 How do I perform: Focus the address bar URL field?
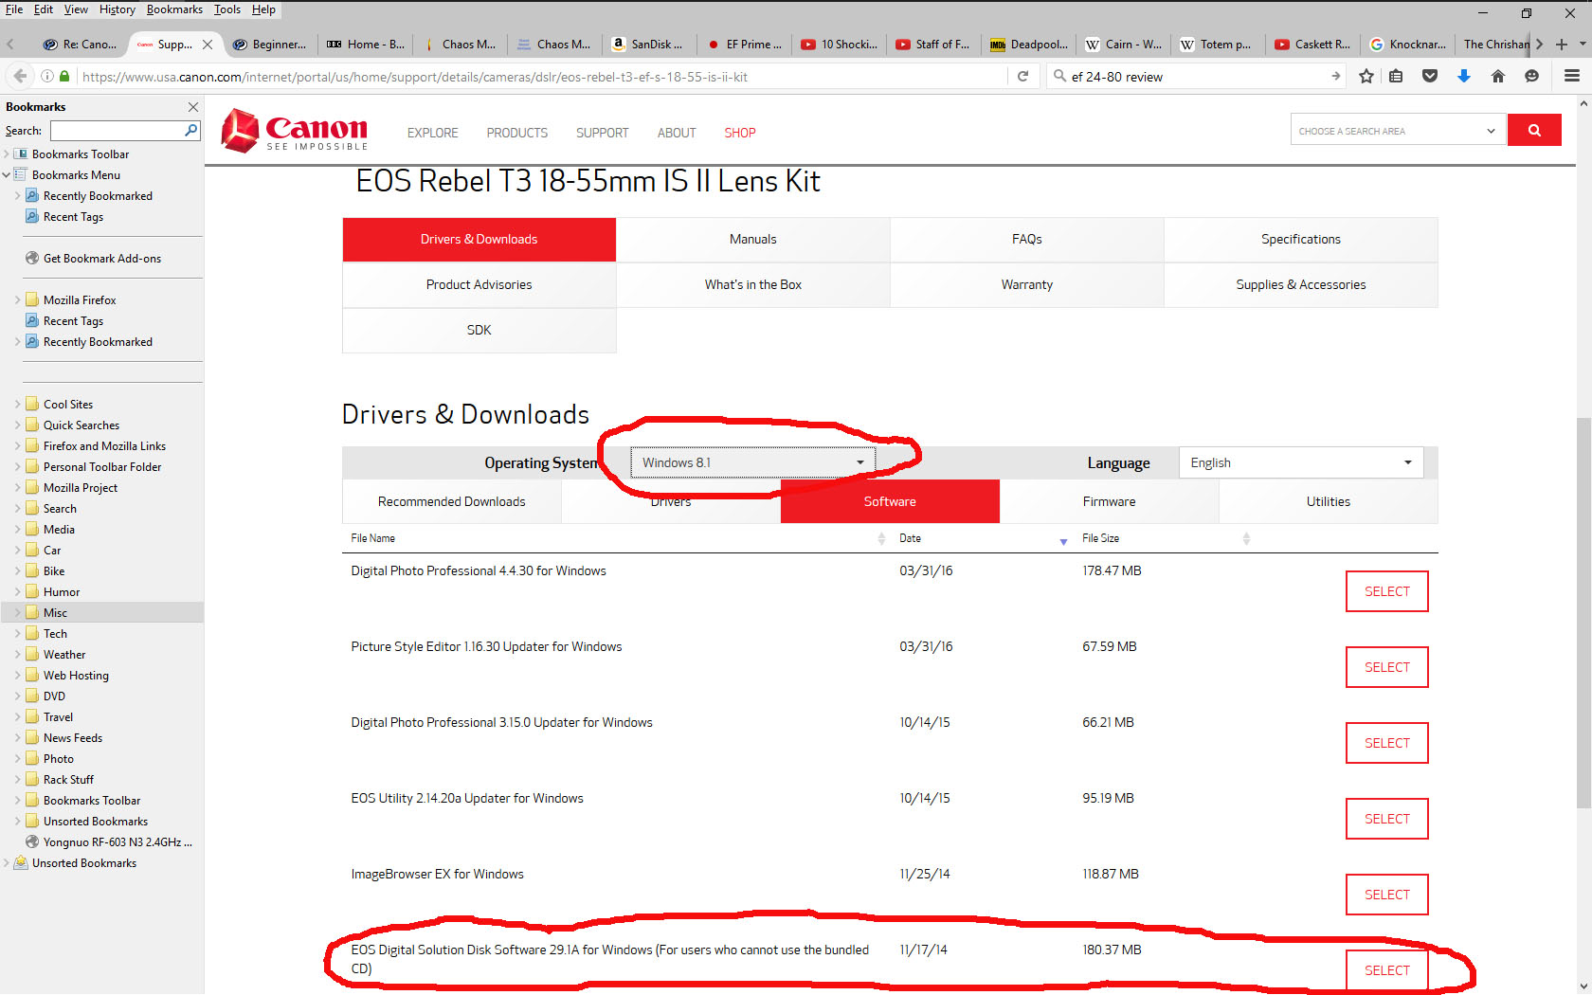[540, 77]
